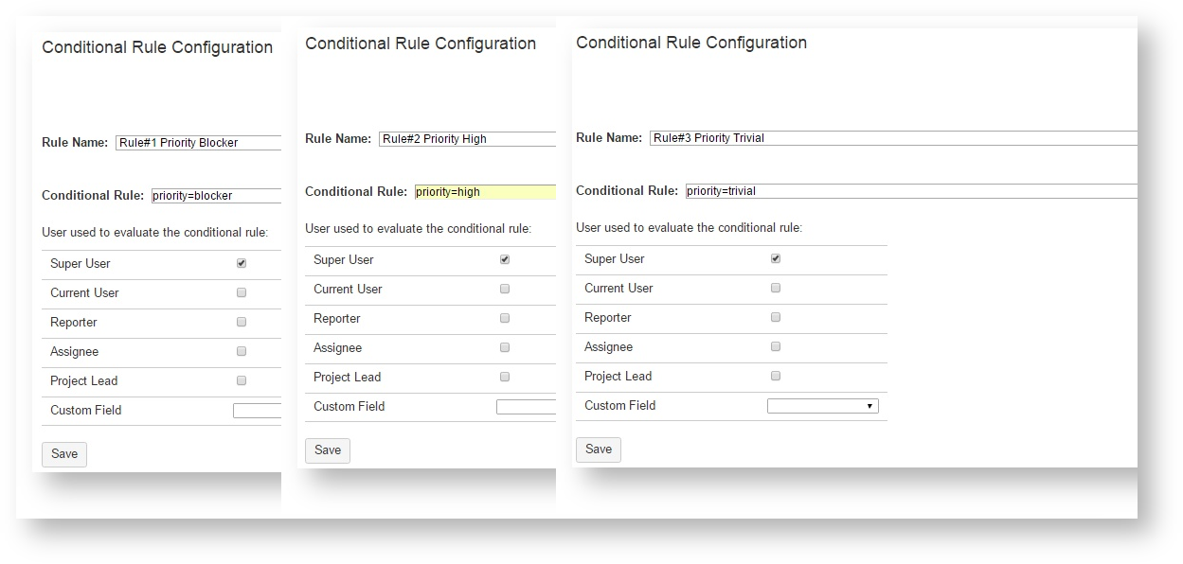Image resolution: width=1183 pixels, height=564 pixels.
Task: Focus the priority=high conditional rule field
Action: 485,192
